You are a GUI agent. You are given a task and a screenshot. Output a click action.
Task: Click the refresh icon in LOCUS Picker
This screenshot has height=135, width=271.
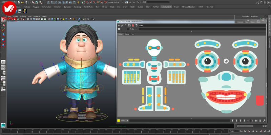[x=137, y=25]
